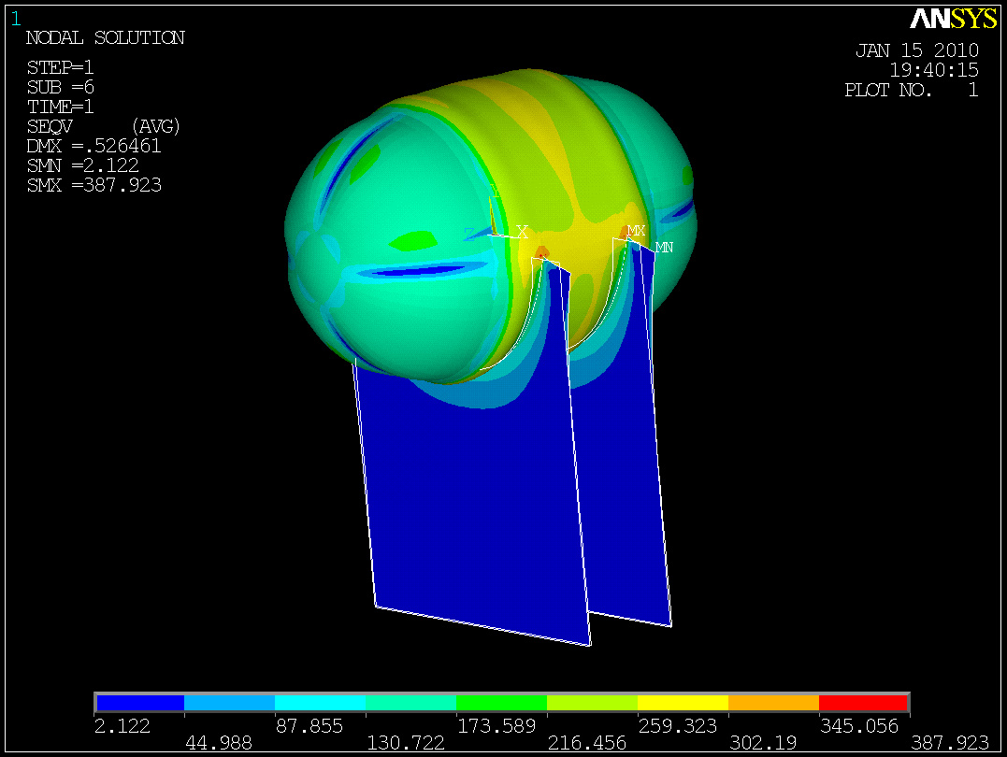
Task: Select the dark blue legend color band
Action: click(139, 702)
